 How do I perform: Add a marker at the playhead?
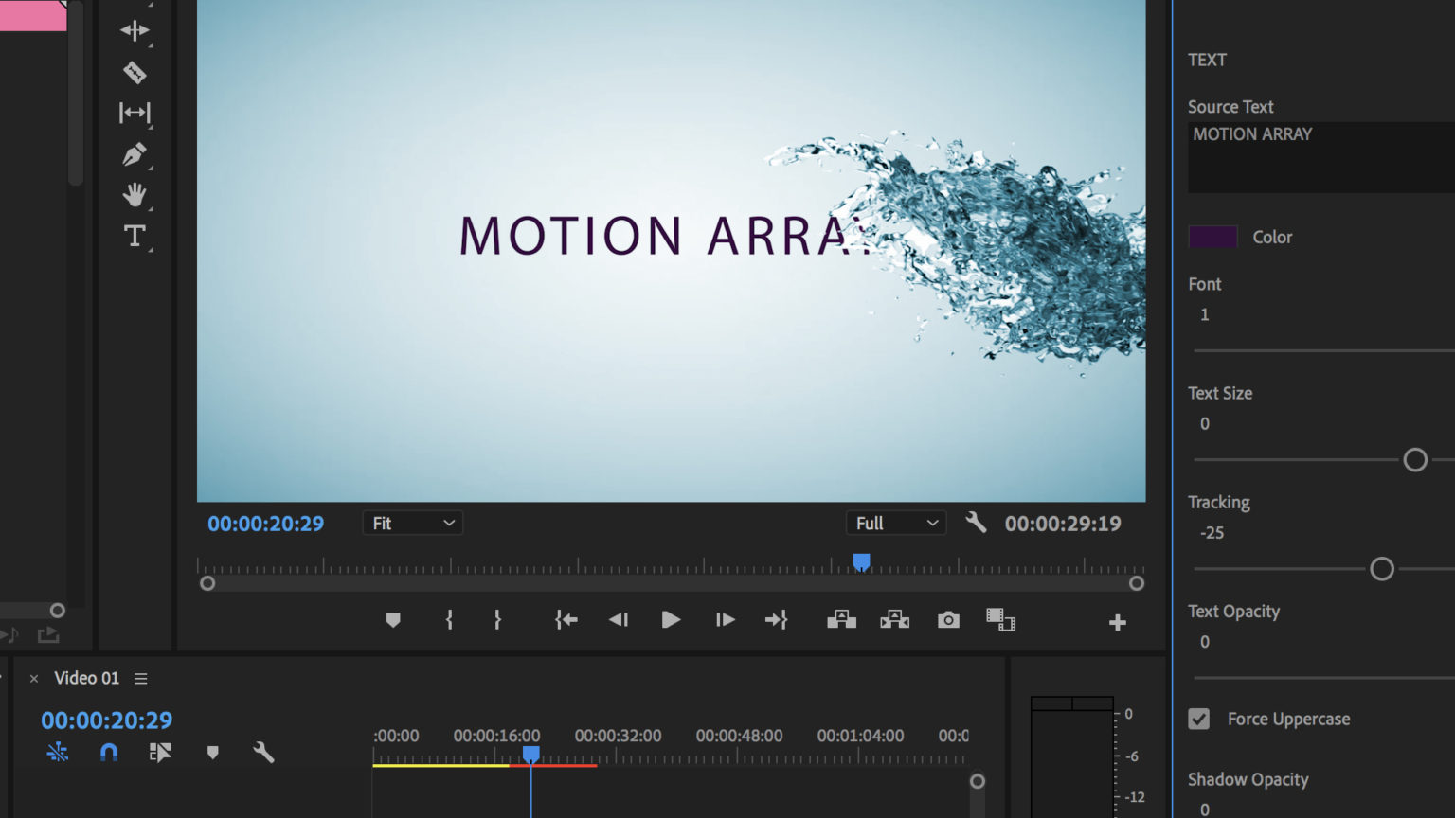[x=393, y=620]
